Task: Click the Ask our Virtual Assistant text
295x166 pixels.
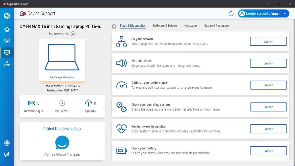Action: (62, 155)
